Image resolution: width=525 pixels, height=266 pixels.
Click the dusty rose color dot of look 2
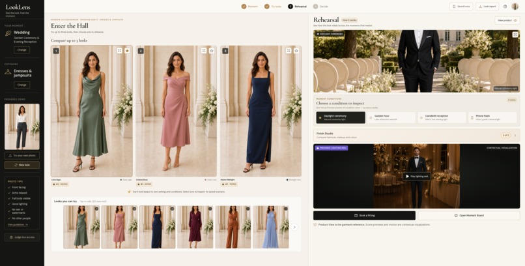click(206, 180)
